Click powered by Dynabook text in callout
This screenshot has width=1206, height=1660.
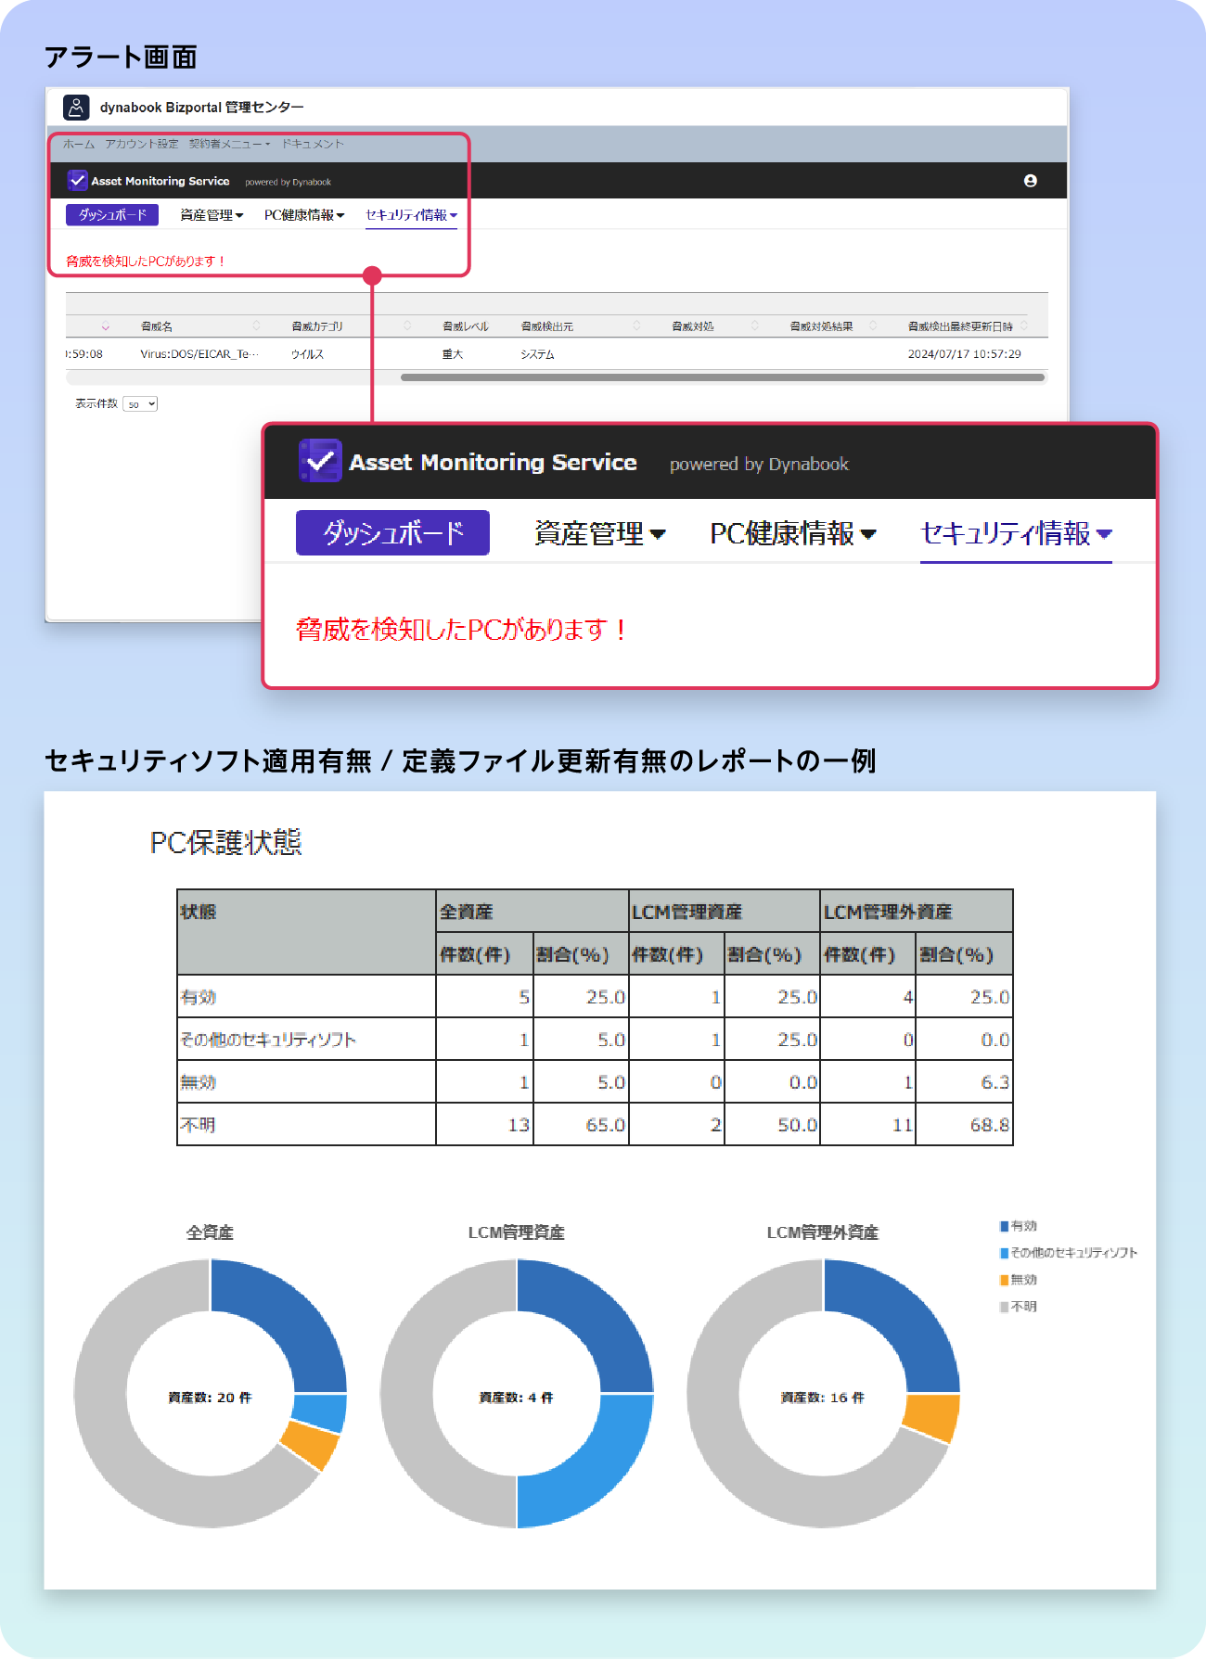[x=759, y=465]
